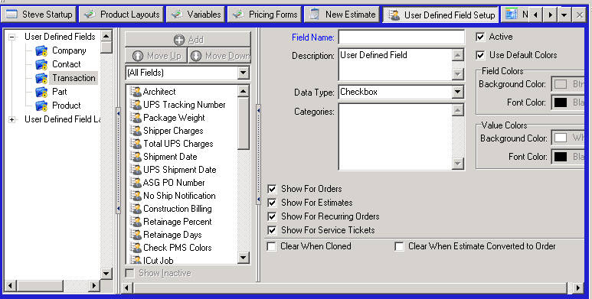Click the Steve Startup tab icon
The height and width of the screenshot is (299, 592).
coord(11,15)
